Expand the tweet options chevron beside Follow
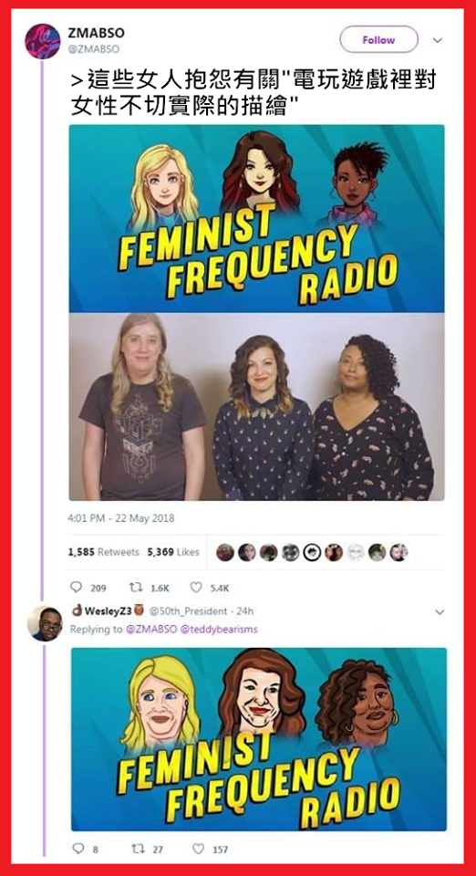Screen dimensions: 476x876 tap(438, 40)
